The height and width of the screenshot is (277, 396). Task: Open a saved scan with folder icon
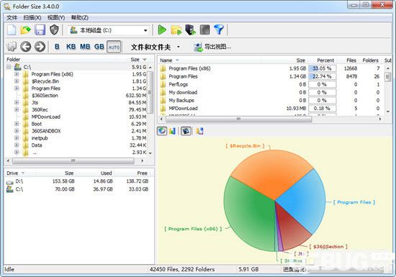coord(25,30)
